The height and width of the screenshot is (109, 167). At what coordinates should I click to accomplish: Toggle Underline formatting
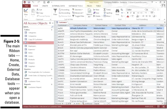tap(134, 13)
